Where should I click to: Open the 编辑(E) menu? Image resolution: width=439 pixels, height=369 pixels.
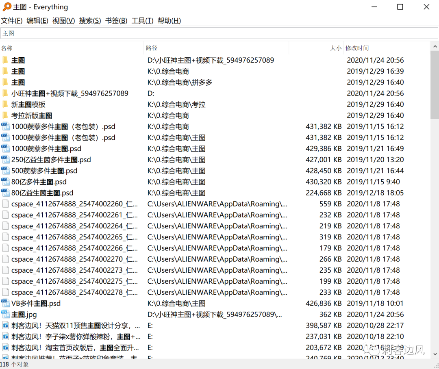pyautogui.click(x=37, y=21)
